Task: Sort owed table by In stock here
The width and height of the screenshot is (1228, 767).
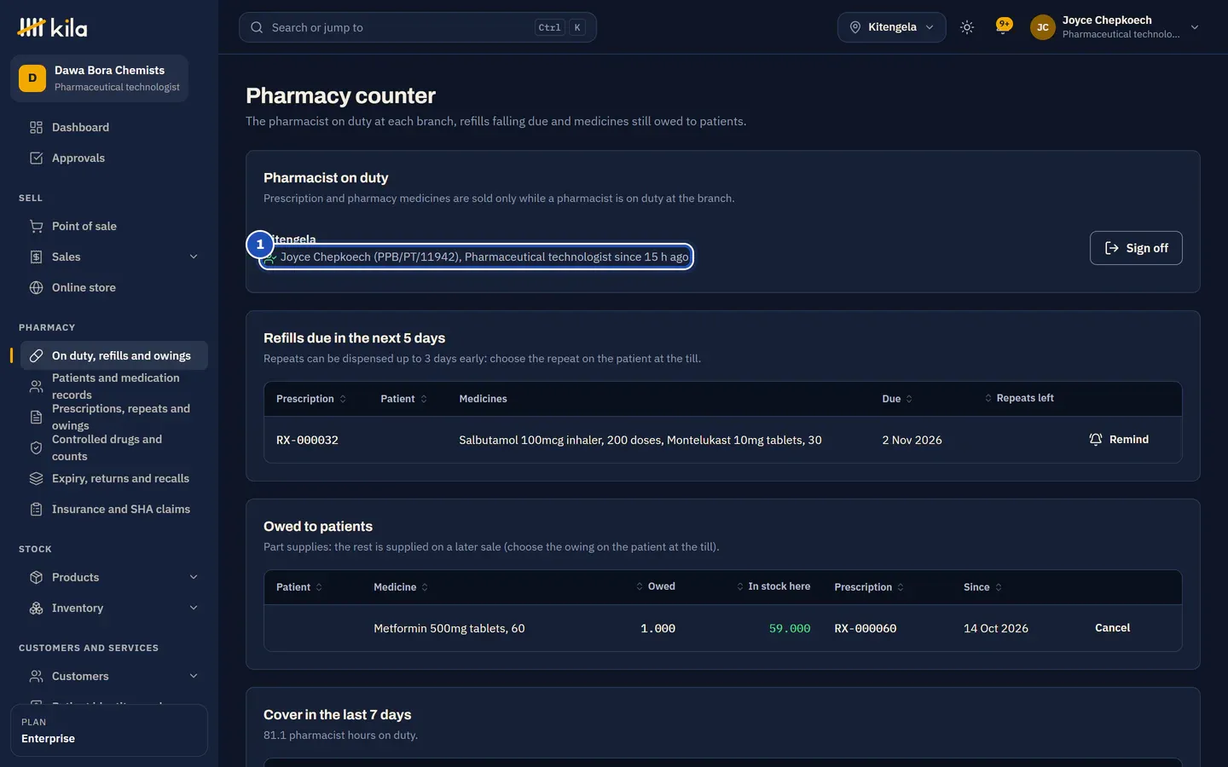Action: pyautogui.click(x=773, y=586)
